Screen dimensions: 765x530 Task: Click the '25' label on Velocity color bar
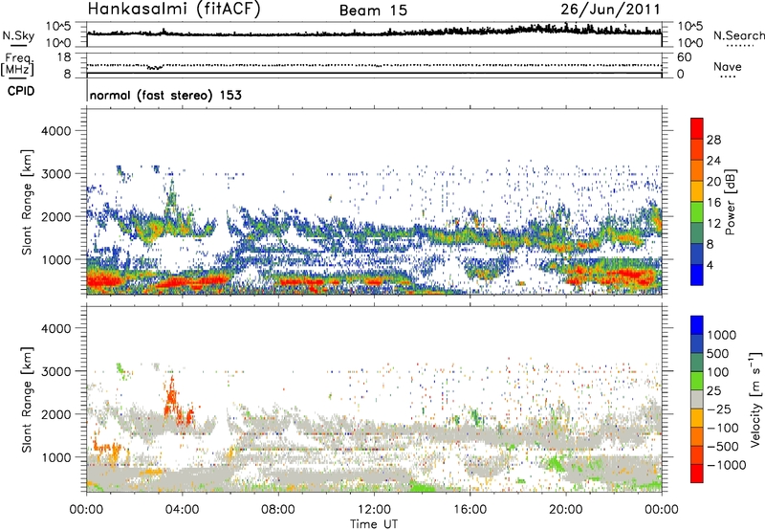point(713,391)
